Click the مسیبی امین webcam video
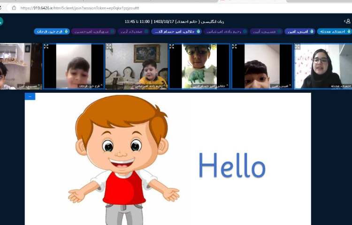 click(21, 67)
